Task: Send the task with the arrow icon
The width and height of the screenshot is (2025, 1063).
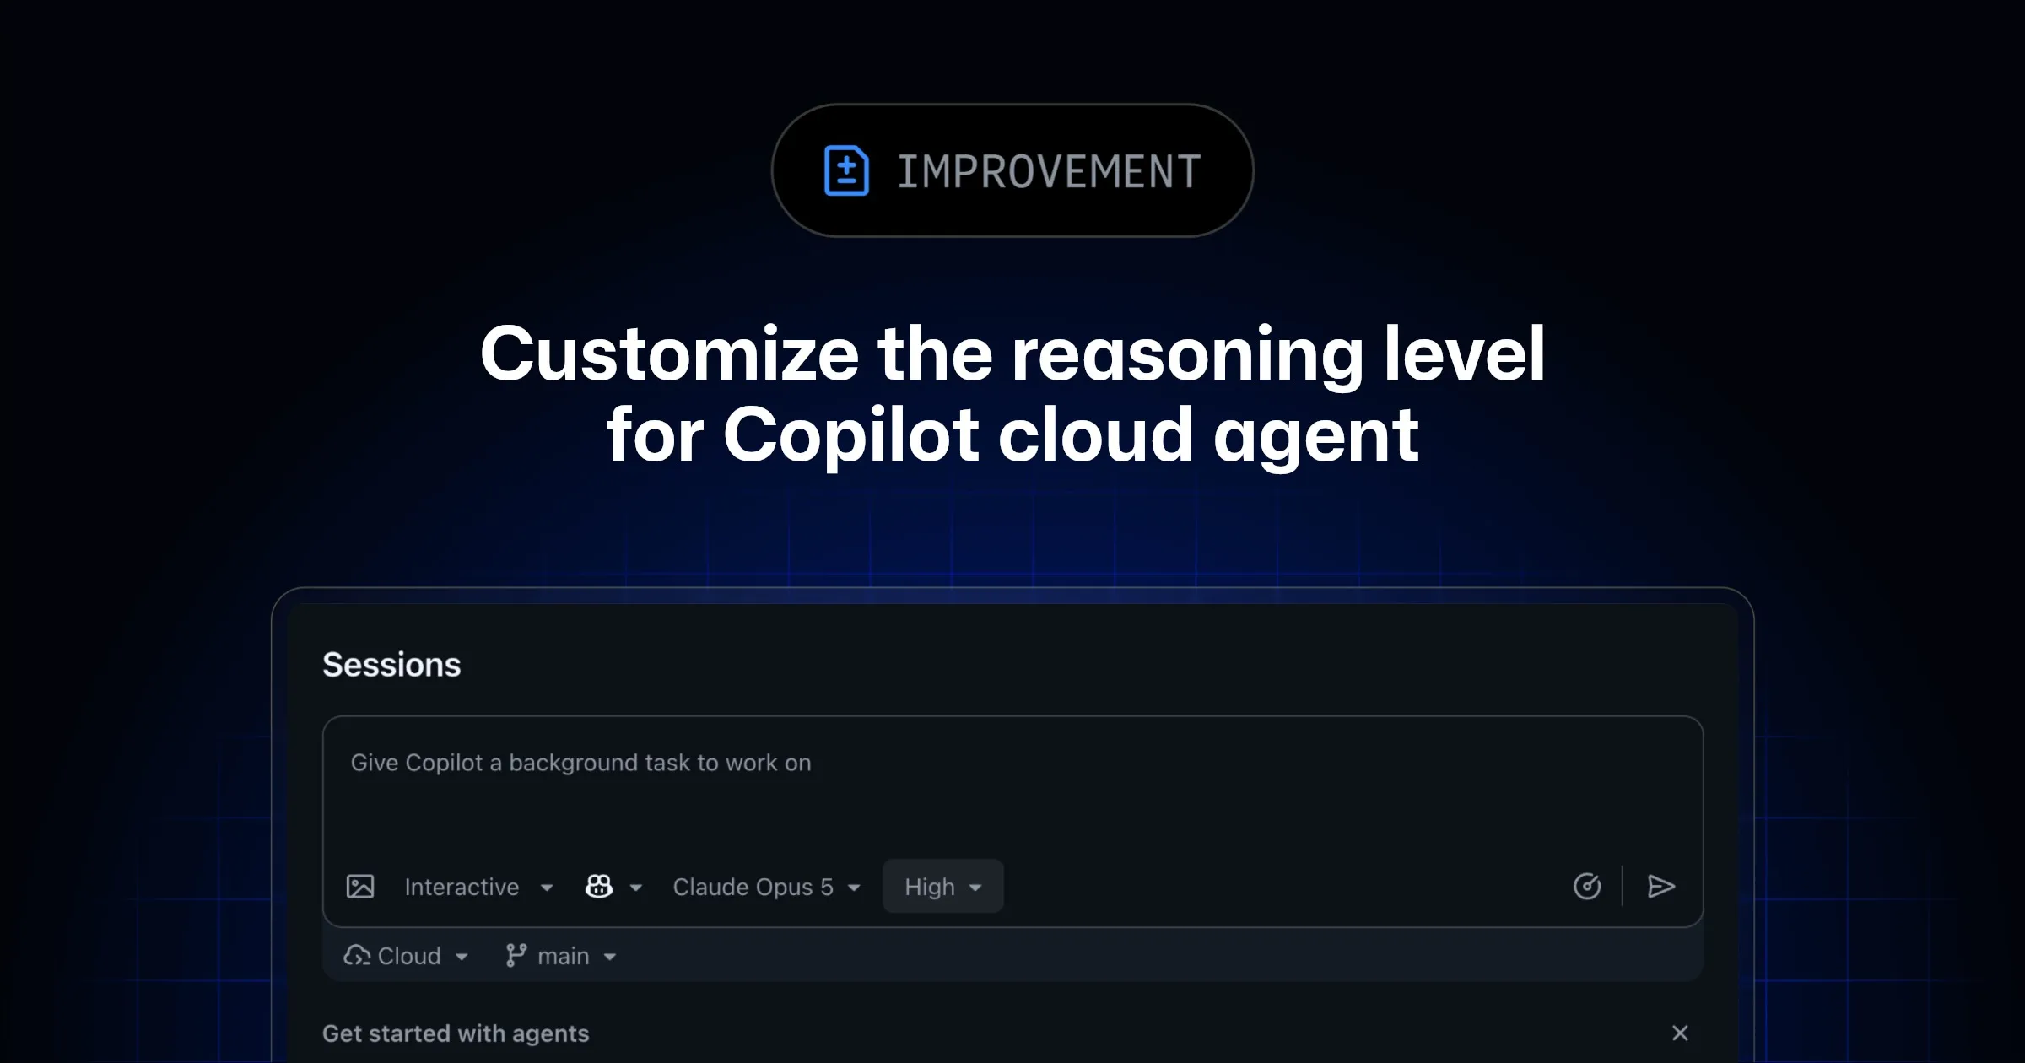Action: click(x=1660, y=887)
